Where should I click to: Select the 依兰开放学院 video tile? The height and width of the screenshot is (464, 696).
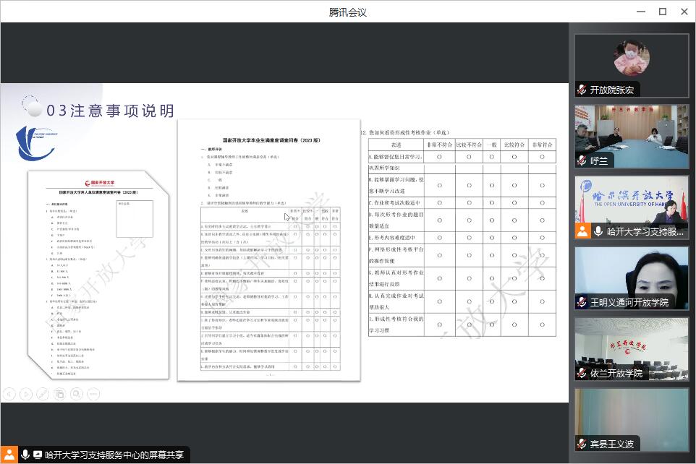coord(631,348)
